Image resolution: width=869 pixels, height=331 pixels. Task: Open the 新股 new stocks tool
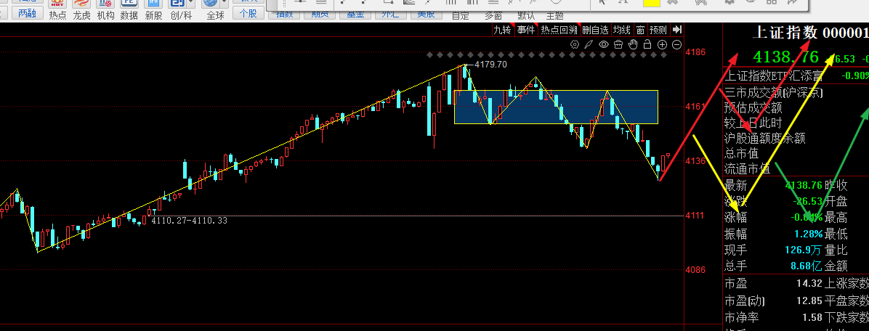coord(153,9)
